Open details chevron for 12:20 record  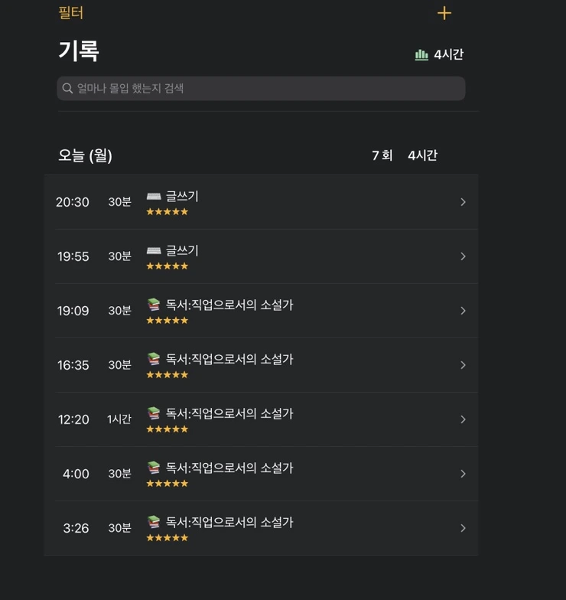(463, 419)
